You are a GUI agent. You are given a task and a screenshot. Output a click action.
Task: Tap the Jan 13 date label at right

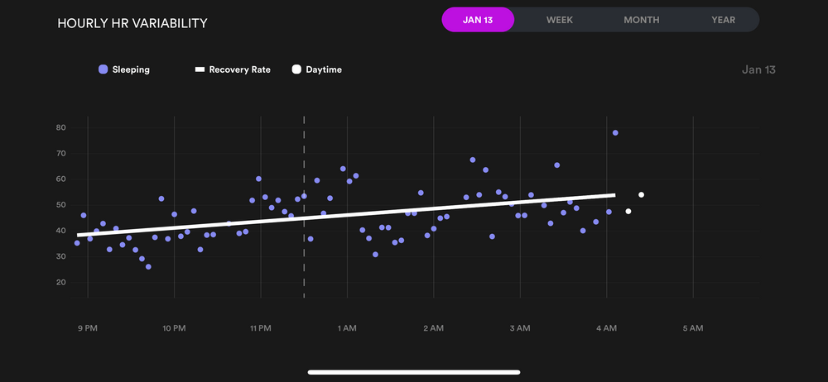(758, 70)
